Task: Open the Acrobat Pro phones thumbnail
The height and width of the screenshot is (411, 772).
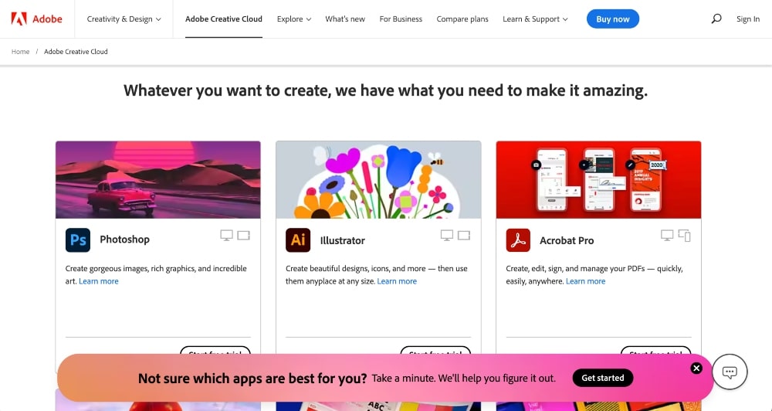Action: pos(598,180)
